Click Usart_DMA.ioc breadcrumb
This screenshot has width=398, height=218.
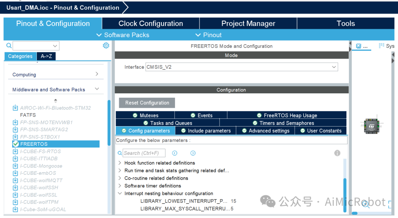coord(63,8)
